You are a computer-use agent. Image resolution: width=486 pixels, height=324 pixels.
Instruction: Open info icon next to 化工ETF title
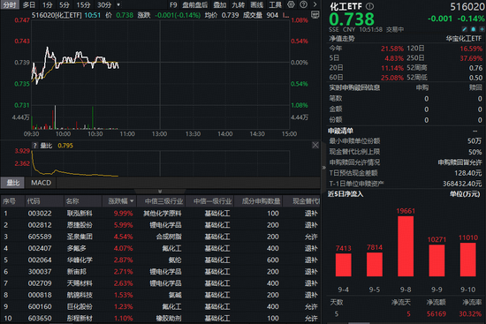pos(369,6)
